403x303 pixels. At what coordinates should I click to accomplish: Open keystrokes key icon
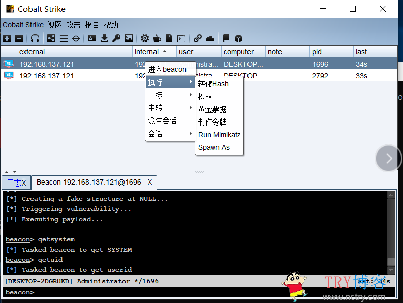click(x=116, y=39)
